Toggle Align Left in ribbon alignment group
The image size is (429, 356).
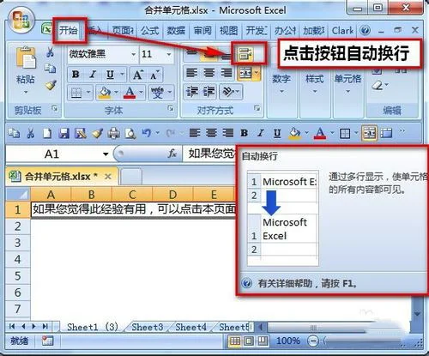[192, 73]
